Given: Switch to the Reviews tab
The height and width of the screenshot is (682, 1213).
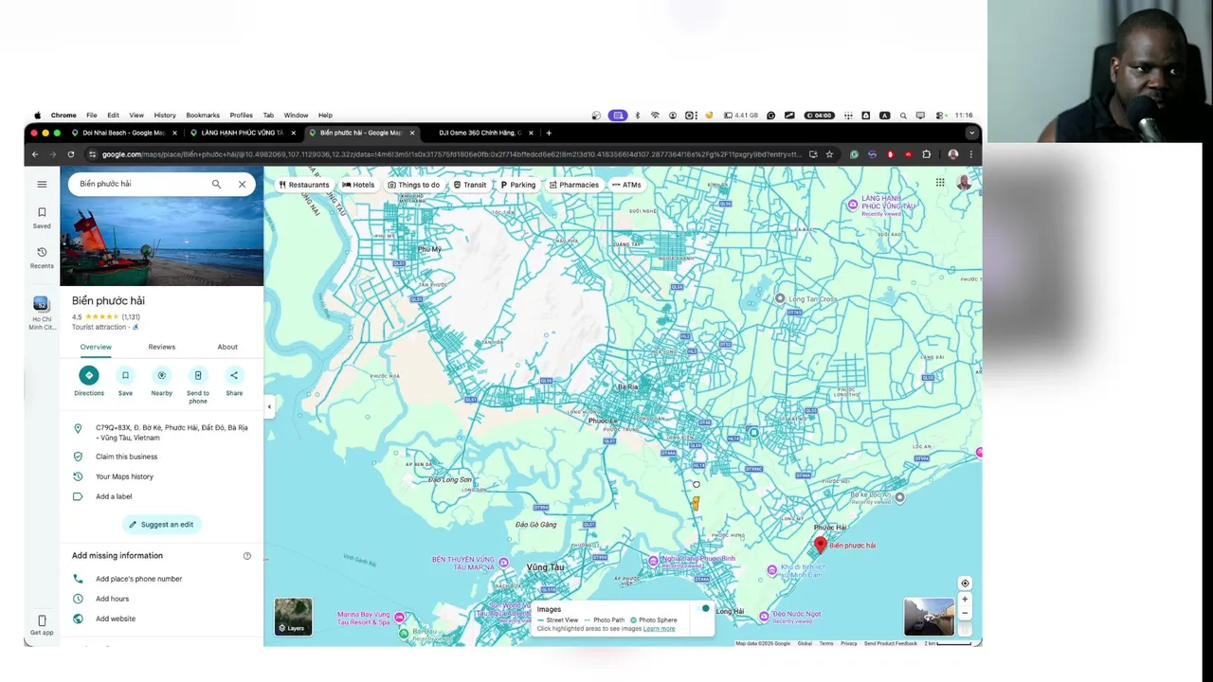Looking at the screenshot, I should 161,347.
